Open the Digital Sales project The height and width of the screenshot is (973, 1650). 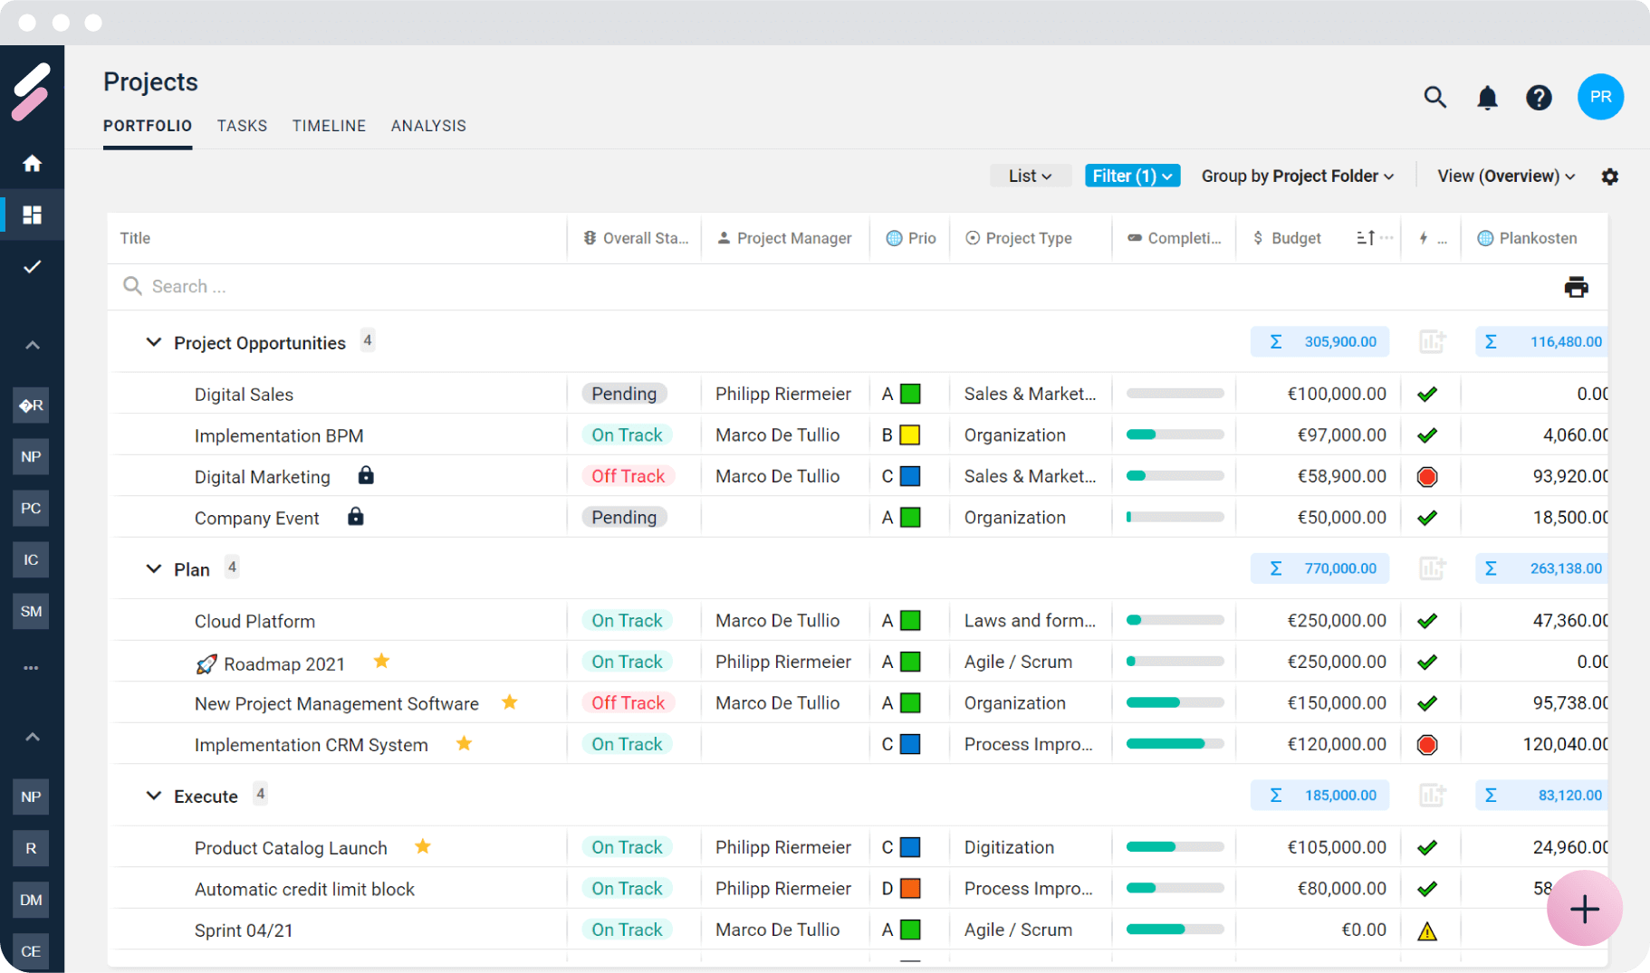pos(244,395)
